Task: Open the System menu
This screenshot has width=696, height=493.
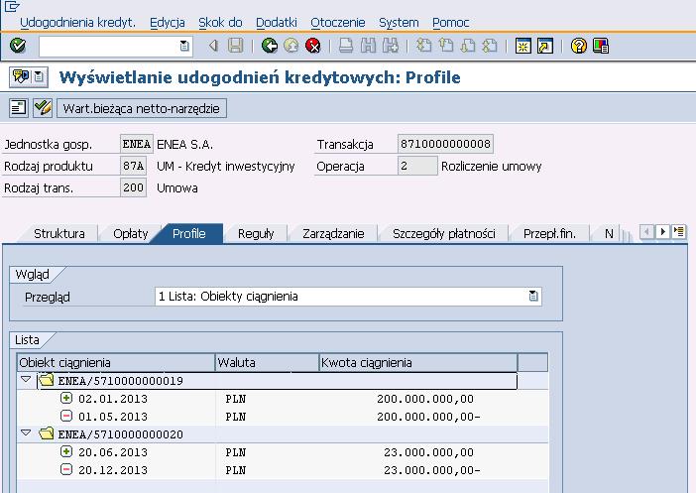Action: click(x=399, y=22)
